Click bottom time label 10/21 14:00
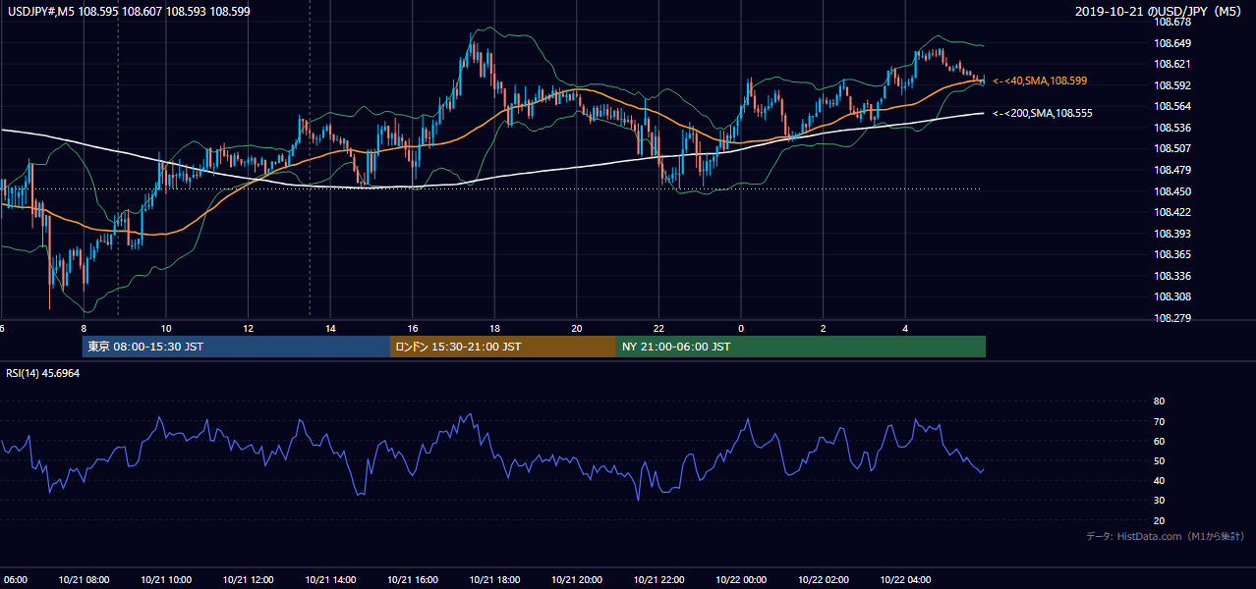This screenshot has height=589, width=1256. point(330,579)
